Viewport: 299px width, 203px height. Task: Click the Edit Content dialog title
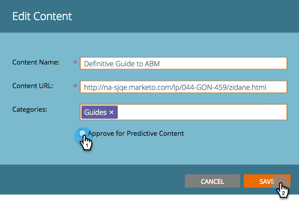42,16
